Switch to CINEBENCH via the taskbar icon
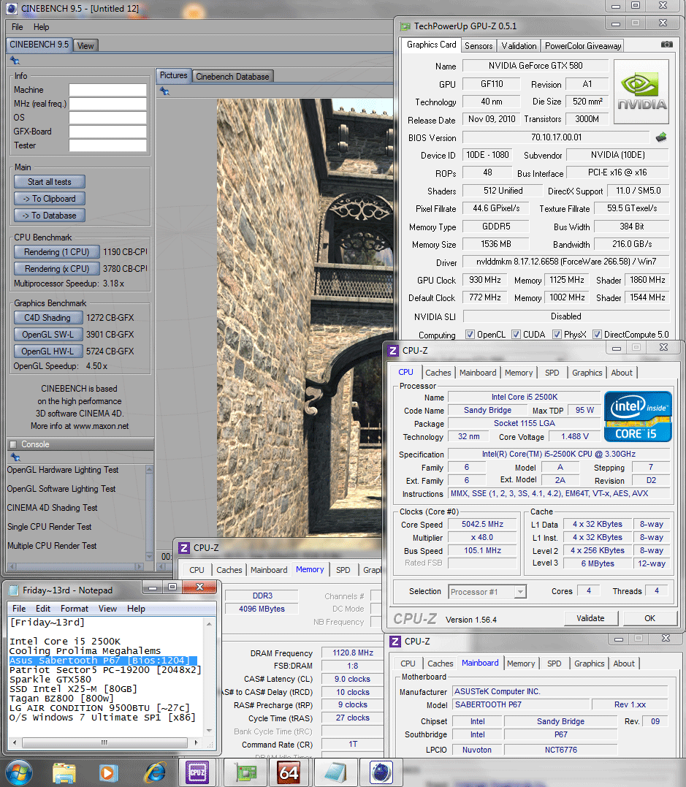Screen dimensions: 686x787 pyautogui.click(x=381, y=773)
